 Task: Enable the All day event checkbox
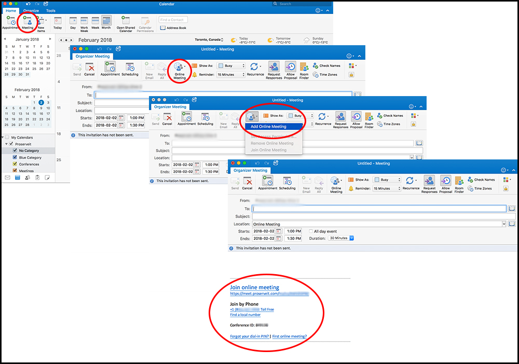(x=311, y=232)
